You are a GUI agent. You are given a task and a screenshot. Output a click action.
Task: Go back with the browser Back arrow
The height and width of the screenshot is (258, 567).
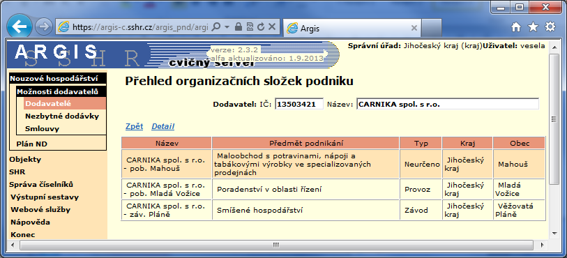click(x=19, y=26)
